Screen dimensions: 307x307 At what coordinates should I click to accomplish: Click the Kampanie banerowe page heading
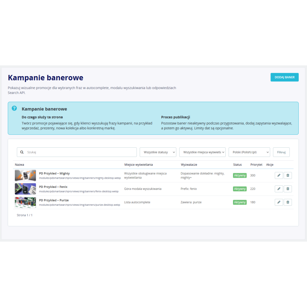tap(45, 78)
